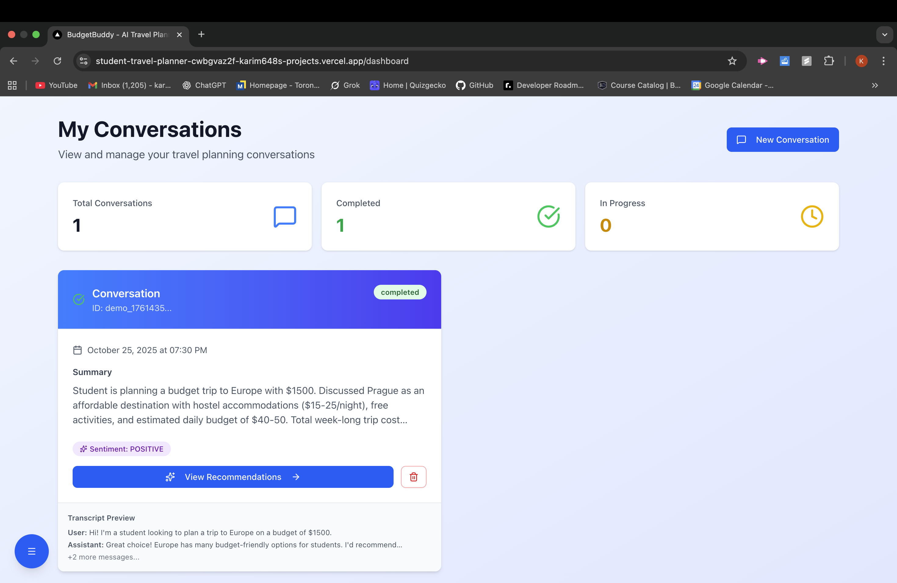The height and width of the screenshot is (583, 897).
Task: Click the View Recommendations button
Action: (233, 477)
